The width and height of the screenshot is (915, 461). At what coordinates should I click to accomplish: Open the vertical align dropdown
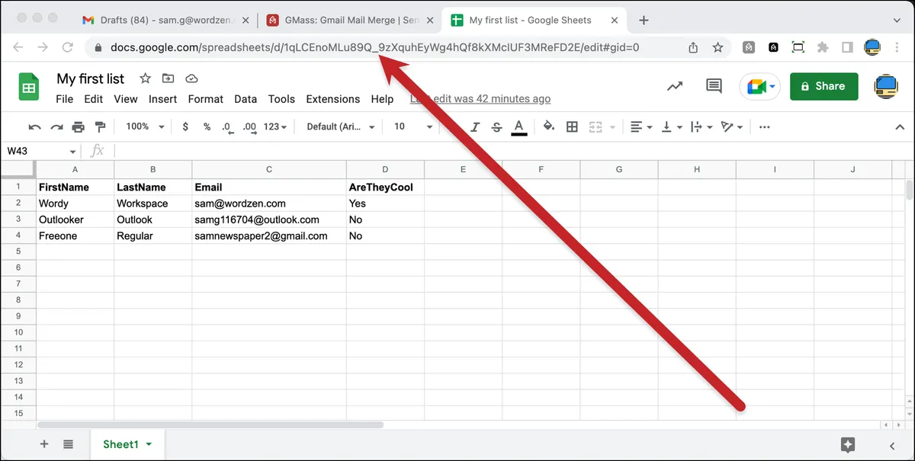coord(672,127)
